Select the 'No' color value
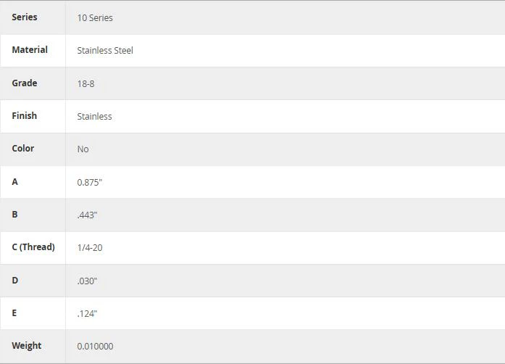 [x=83, y=149]
